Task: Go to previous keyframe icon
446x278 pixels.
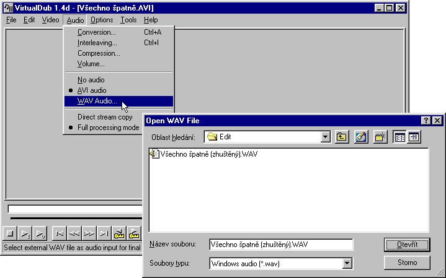Action: coord(119,233)
